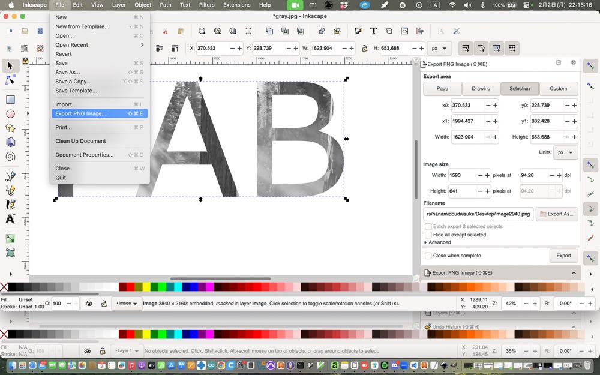Click the Paste icon in command bar

tap(181, 31)
